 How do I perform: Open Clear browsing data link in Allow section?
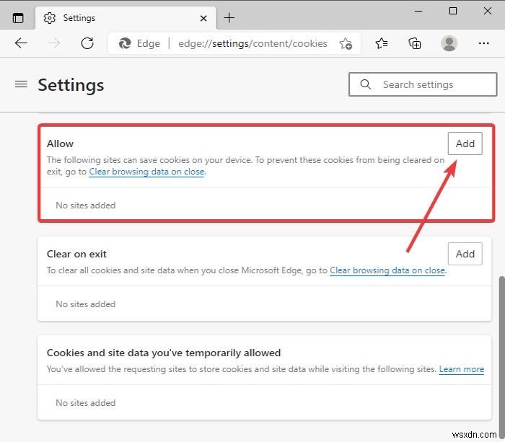146,172
